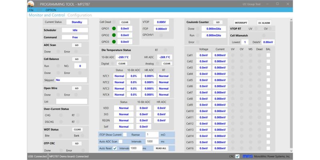
Task: Open the File menu
Action: [31, 10]
